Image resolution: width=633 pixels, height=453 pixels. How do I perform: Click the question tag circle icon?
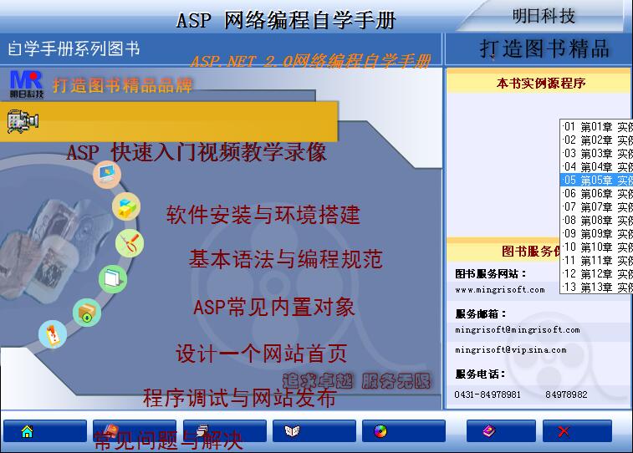pyautogui.click(x=53, y=334)
